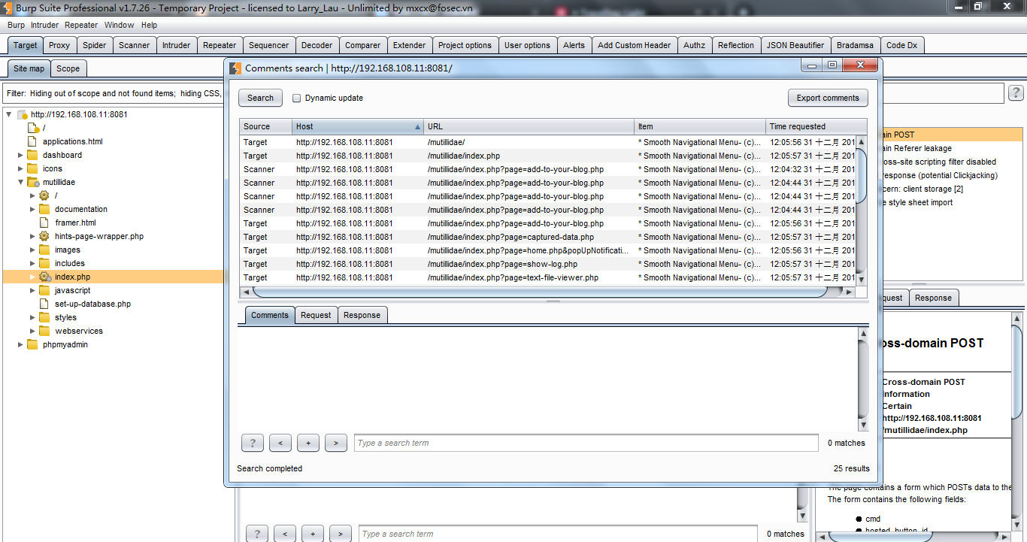The image size is (1027, 542).
Task: Select the page=show-log.php row
Action: pos(548,264)
